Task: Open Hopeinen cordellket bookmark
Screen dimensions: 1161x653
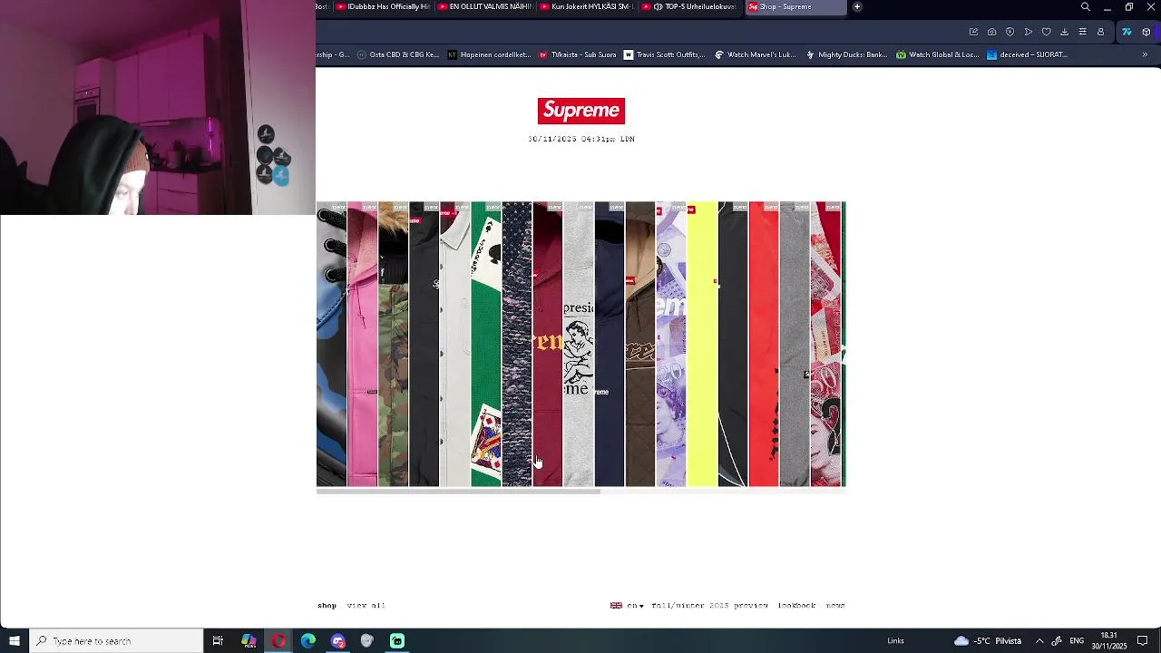Action: pos(489,54)
